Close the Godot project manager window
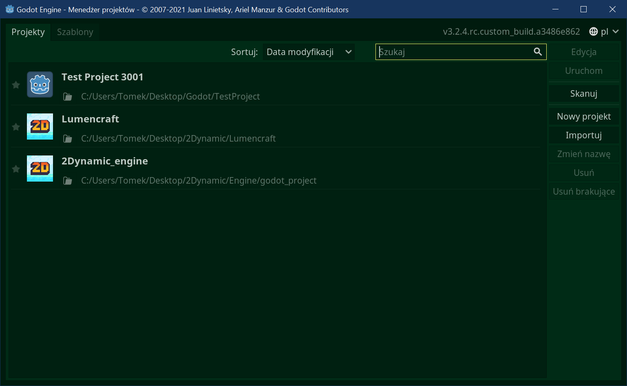Viewport: 627px width, 386px height. point(612,9)
